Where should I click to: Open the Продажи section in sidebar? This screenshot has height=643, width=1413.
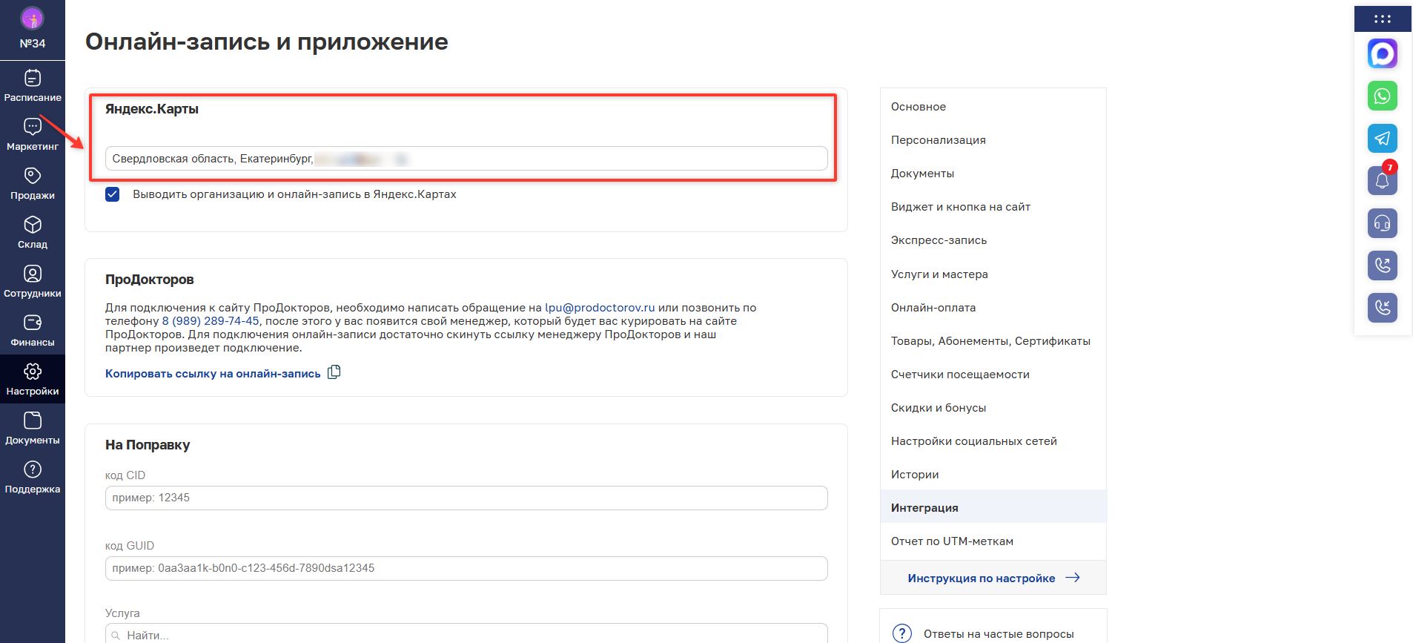33,183
